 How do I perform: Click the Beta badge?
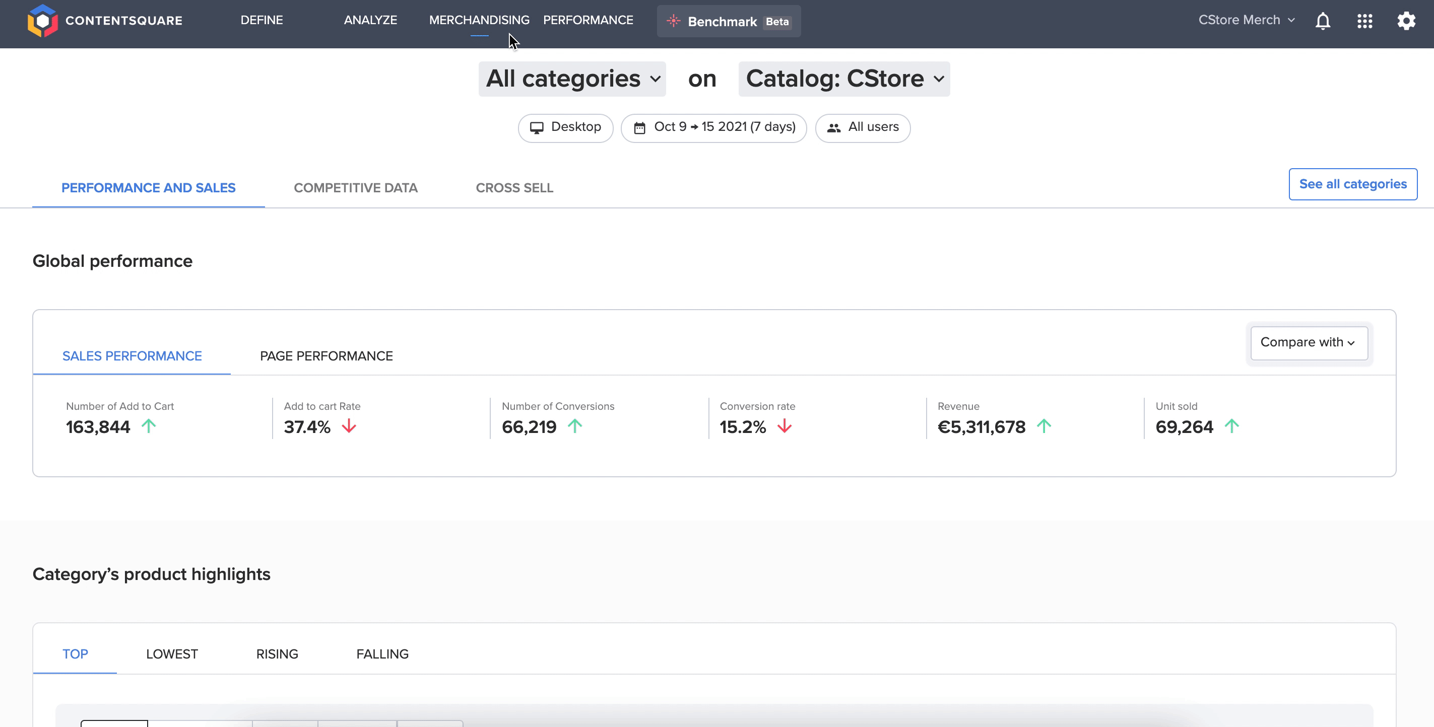[x=777, y=22]
